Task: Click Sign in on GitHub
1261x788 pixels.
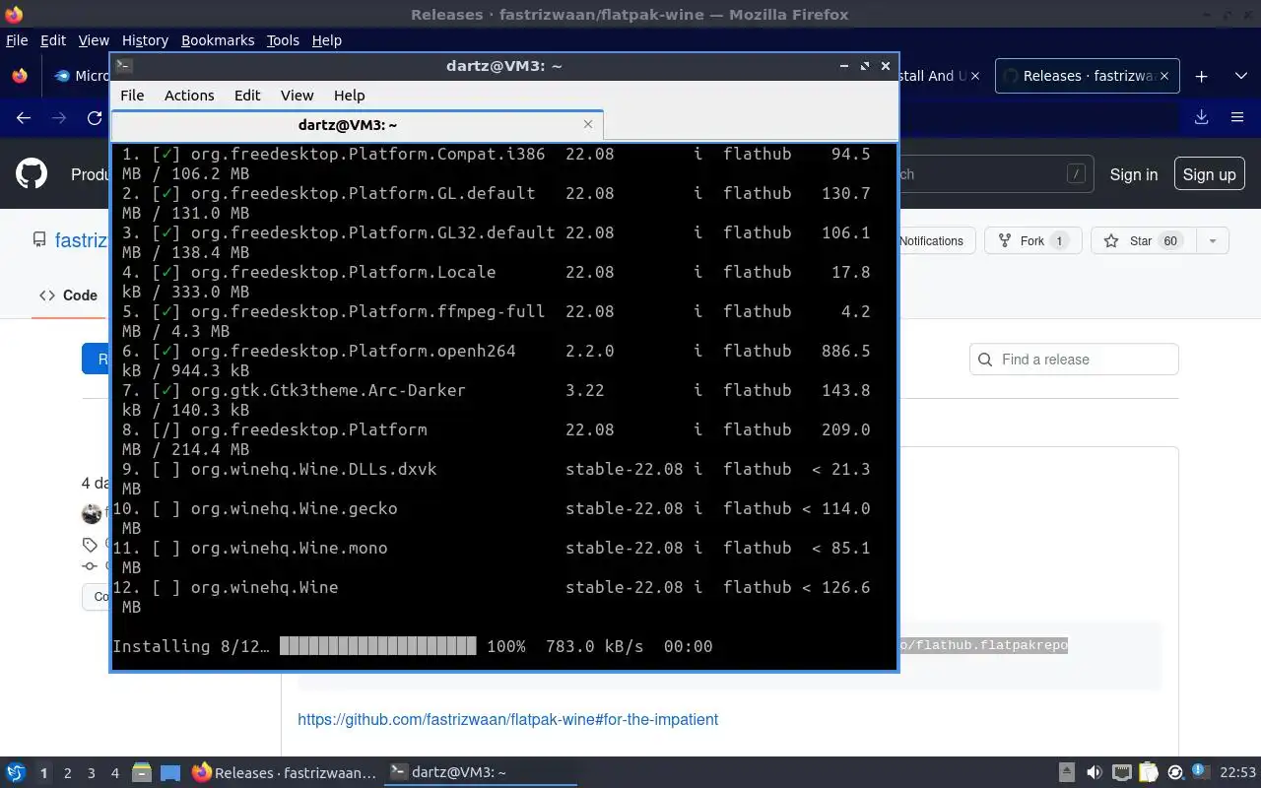Action: 1134,174
